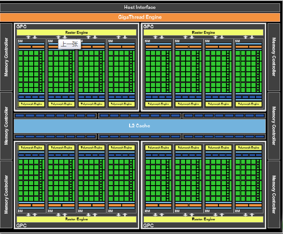
Task: Click the rightmost SM label in upper-right GPC
Action: pyautogui.click(x=237, y=41)
